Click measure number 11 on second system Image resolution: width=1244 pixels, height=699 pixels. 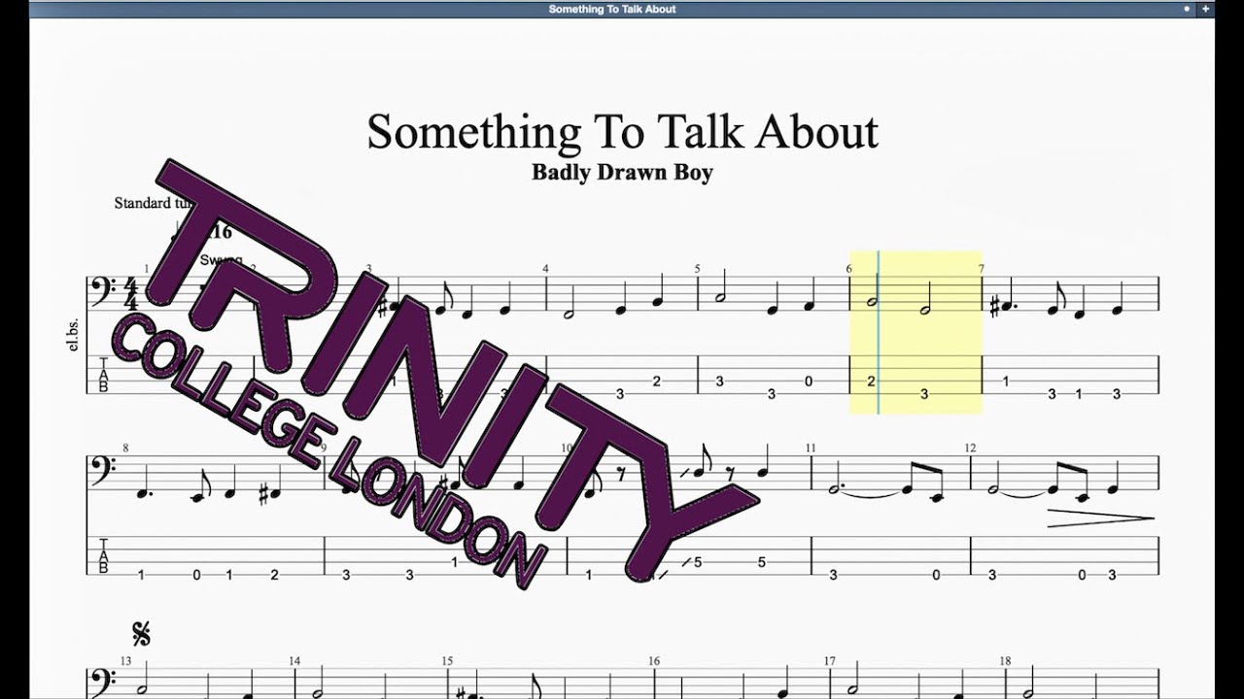pos(811,448)
